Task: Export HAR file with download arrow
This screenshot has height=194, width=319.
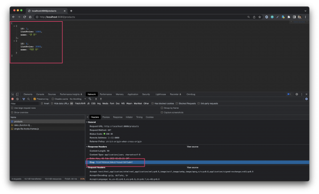Action: tap(100, 99)
